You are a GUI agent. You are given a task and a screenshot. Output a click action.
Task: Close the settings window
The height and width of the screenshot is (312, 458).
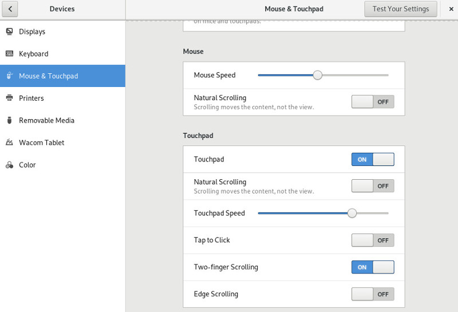coord(451,9)
